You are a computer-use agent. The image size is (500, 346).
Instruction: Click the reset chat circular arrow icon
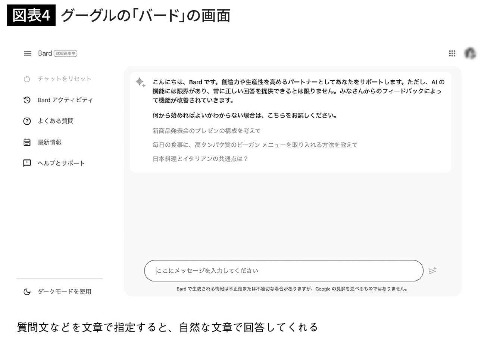pyautogui.click(x=27, y=79)
